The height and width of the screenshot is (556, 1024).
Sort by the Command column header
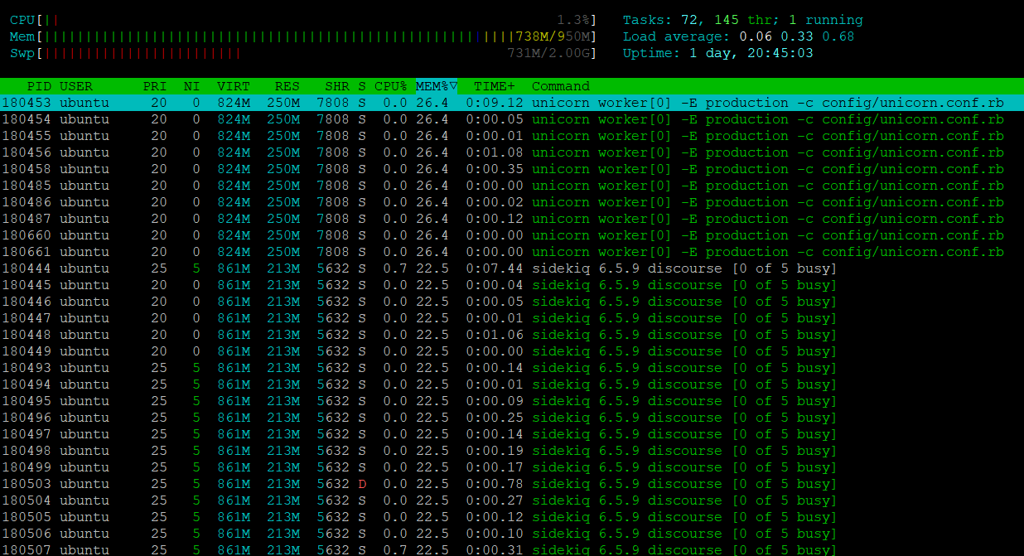tap(561, 86)
